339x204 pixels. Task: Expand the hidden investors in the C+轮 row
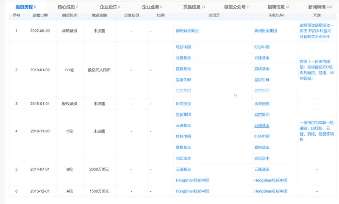coord(236,95)
